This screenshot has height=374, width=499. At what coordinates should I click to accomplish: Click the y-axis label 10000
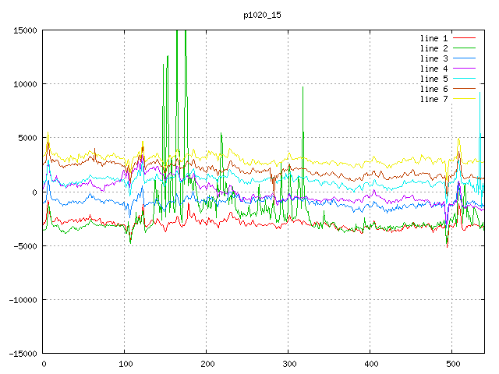(25, 84)
